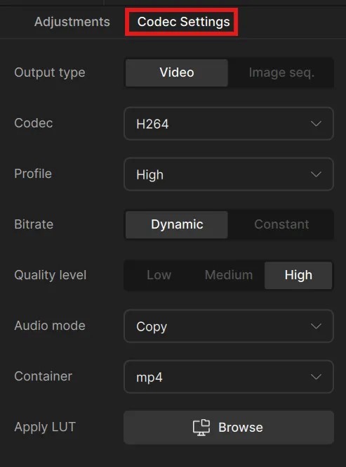Click the chevron arrow in Audio mode field

click(x=316, y=326)
